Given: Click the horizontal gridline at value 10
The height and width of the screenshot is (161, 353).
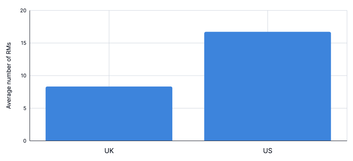Looking at the screenshot, I should (x=188, y=76).
